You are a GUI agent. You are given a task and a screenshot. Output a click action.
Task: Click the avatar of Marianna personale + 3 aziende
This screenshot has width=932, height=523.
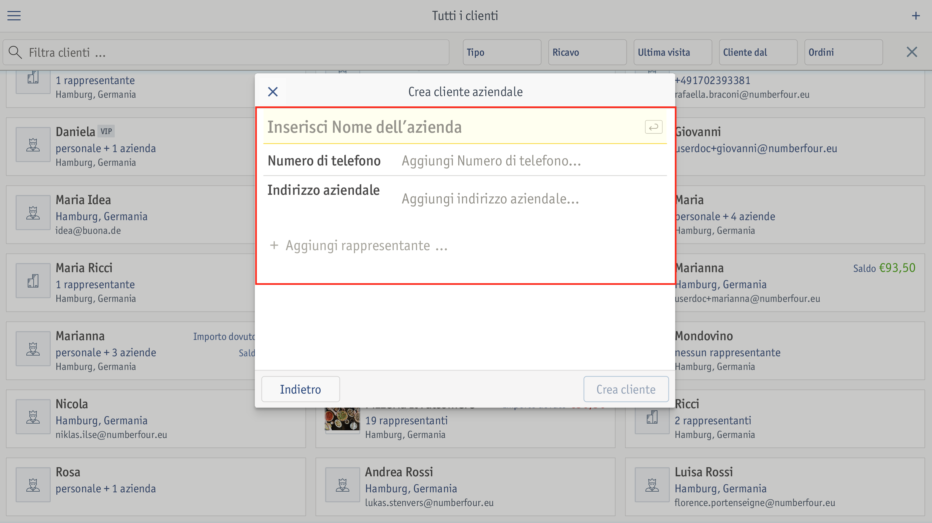pyautogui.click(x=33, y=348)
